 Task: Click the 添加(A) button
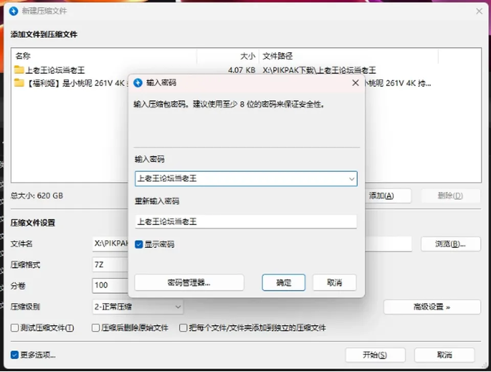388,196
